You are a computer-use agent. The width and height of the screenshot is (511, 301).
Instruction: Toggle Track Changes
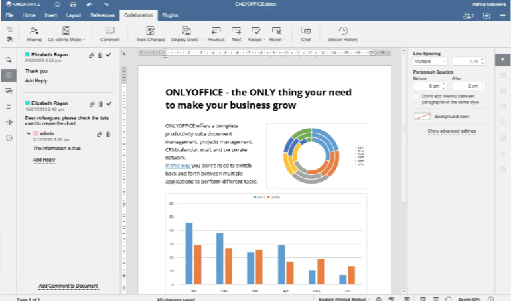click(150, 34)
